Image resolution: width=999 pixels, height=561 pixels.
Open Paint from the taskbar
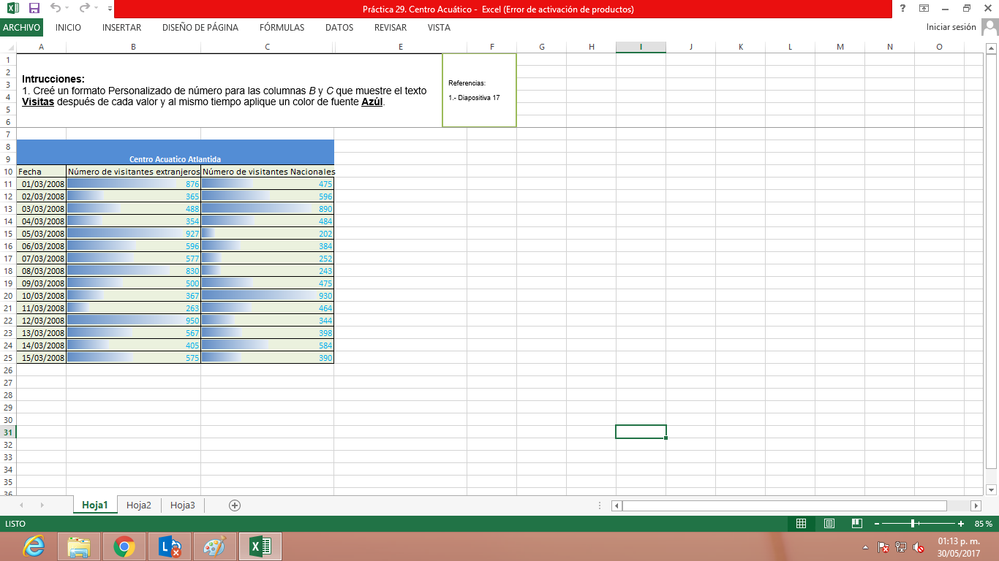point(214,546)
